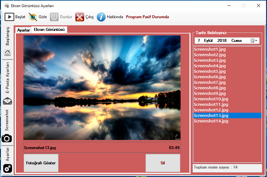The height and width of the screenshot is (177, 267).
Task: Click the Başlat play icon
Action: [9, 17]
